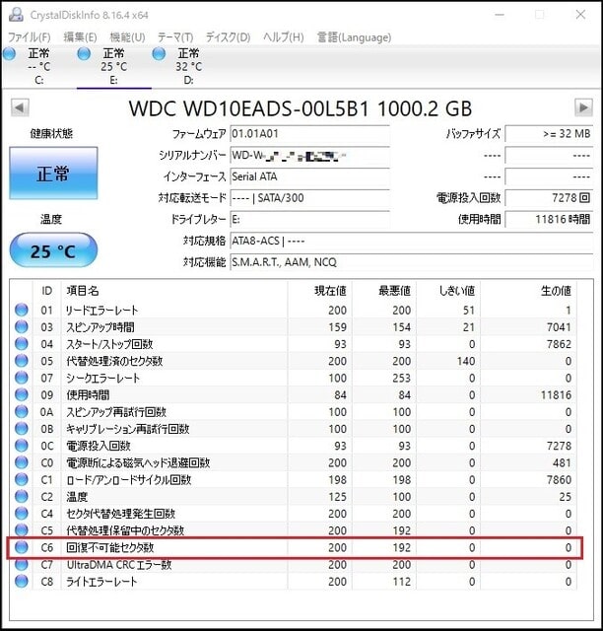
Task: Click the 正常 health status button
Action: click(x=53, y=174)
